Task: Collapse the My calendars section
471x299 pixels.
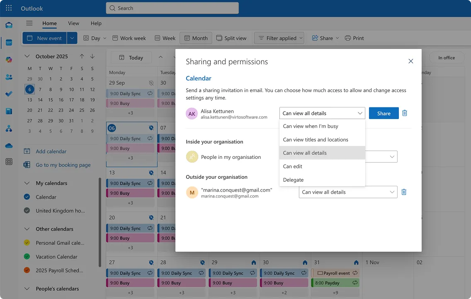Action: [x=27, y=183]
